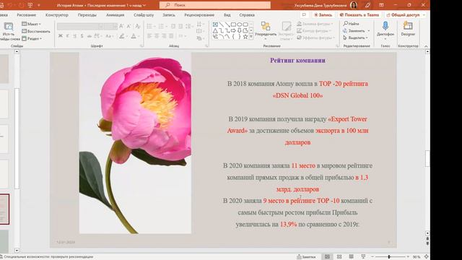Screen dimensions: 462x260
Task: Open the Рецензирование ribbon tab
Action: (x=199, y=15)
